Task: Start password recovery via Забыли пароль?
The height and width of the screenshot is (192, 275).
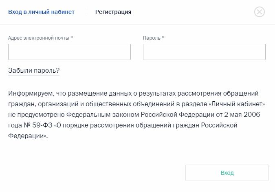Action: 34,71
